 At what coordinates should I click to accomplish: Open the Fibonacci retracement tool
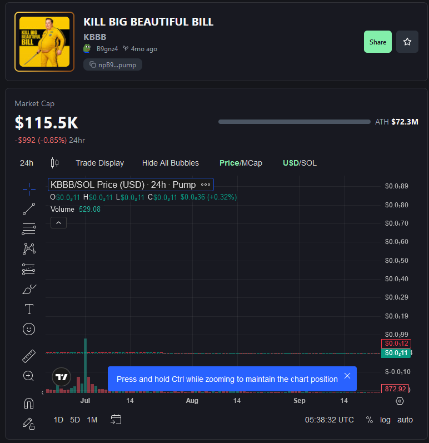[29, 228]
